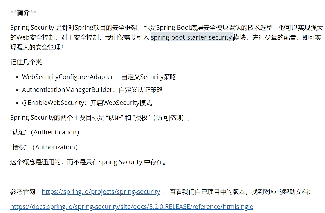Click the word Authentication in parentheses

pyautogui.click(x=56, y=132)
